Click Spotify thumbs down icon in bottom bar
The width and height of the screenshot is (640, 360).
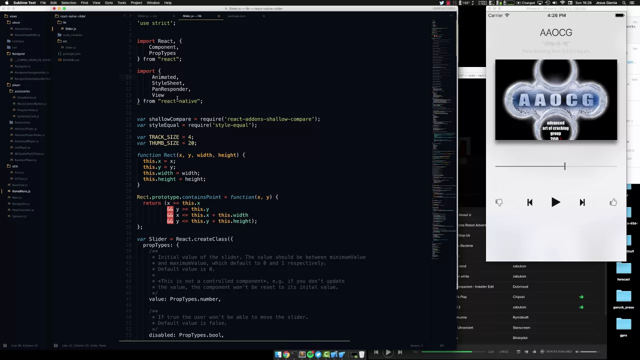coord(527,352)
